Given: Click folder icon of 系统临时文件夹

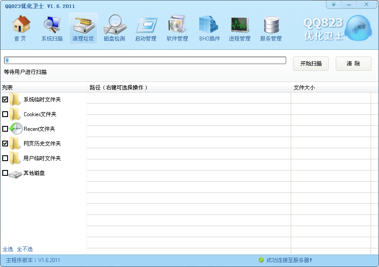Looking at the screenshot, I should click(x=15, y=99).
